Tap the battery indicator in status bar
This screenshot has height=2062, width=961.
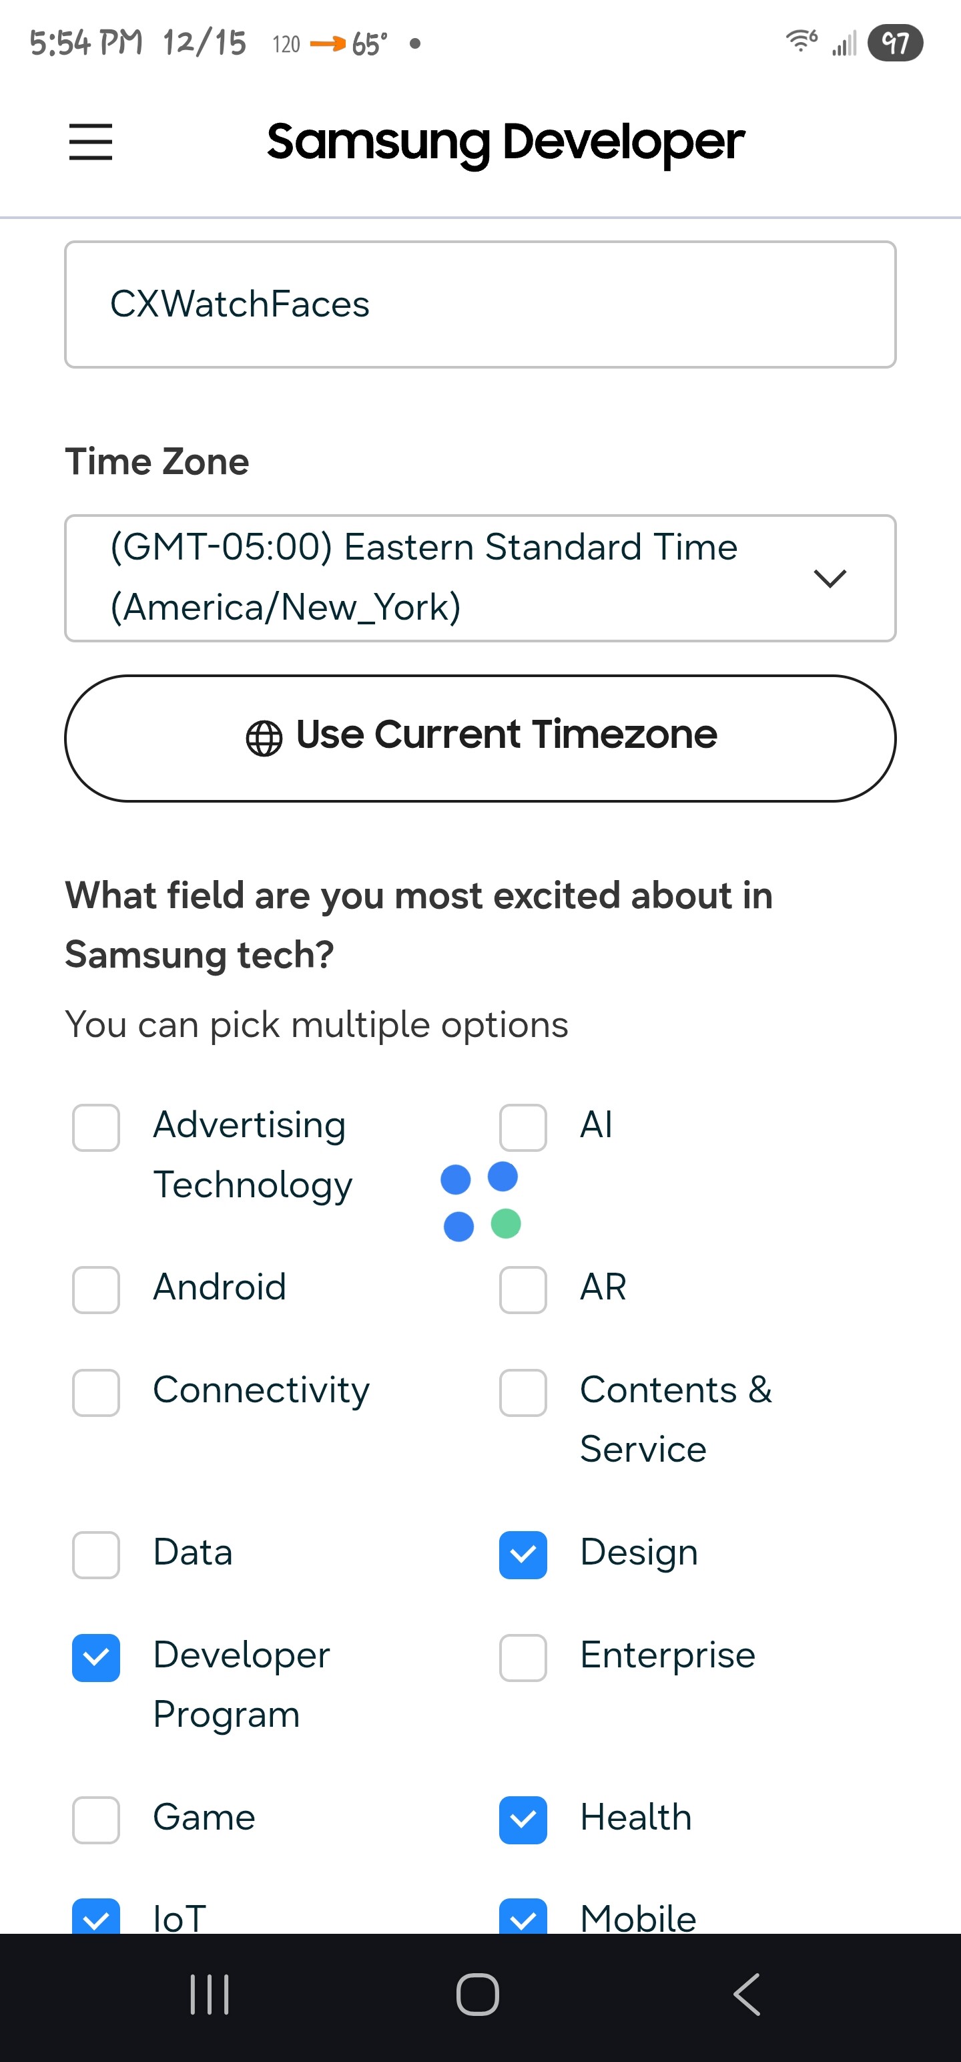(x=894, y=43)
